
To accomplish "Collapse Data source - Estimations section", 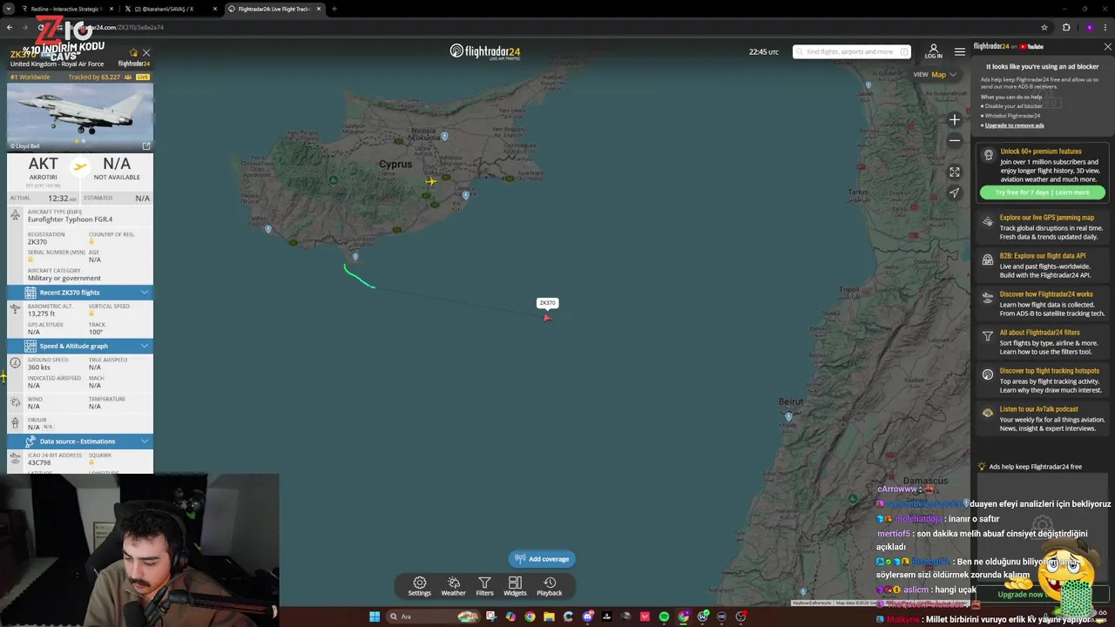I will point(80,441).
